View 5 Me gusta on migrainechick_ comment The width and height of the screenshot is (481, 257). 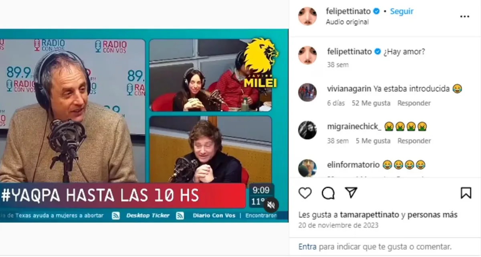(x=373, y=141)
